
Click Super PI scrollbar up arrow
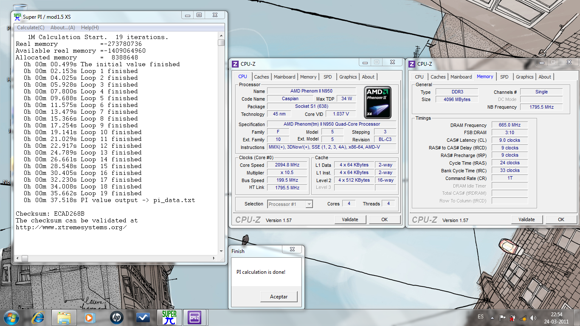pyautogui.click(x=221, y=37)
